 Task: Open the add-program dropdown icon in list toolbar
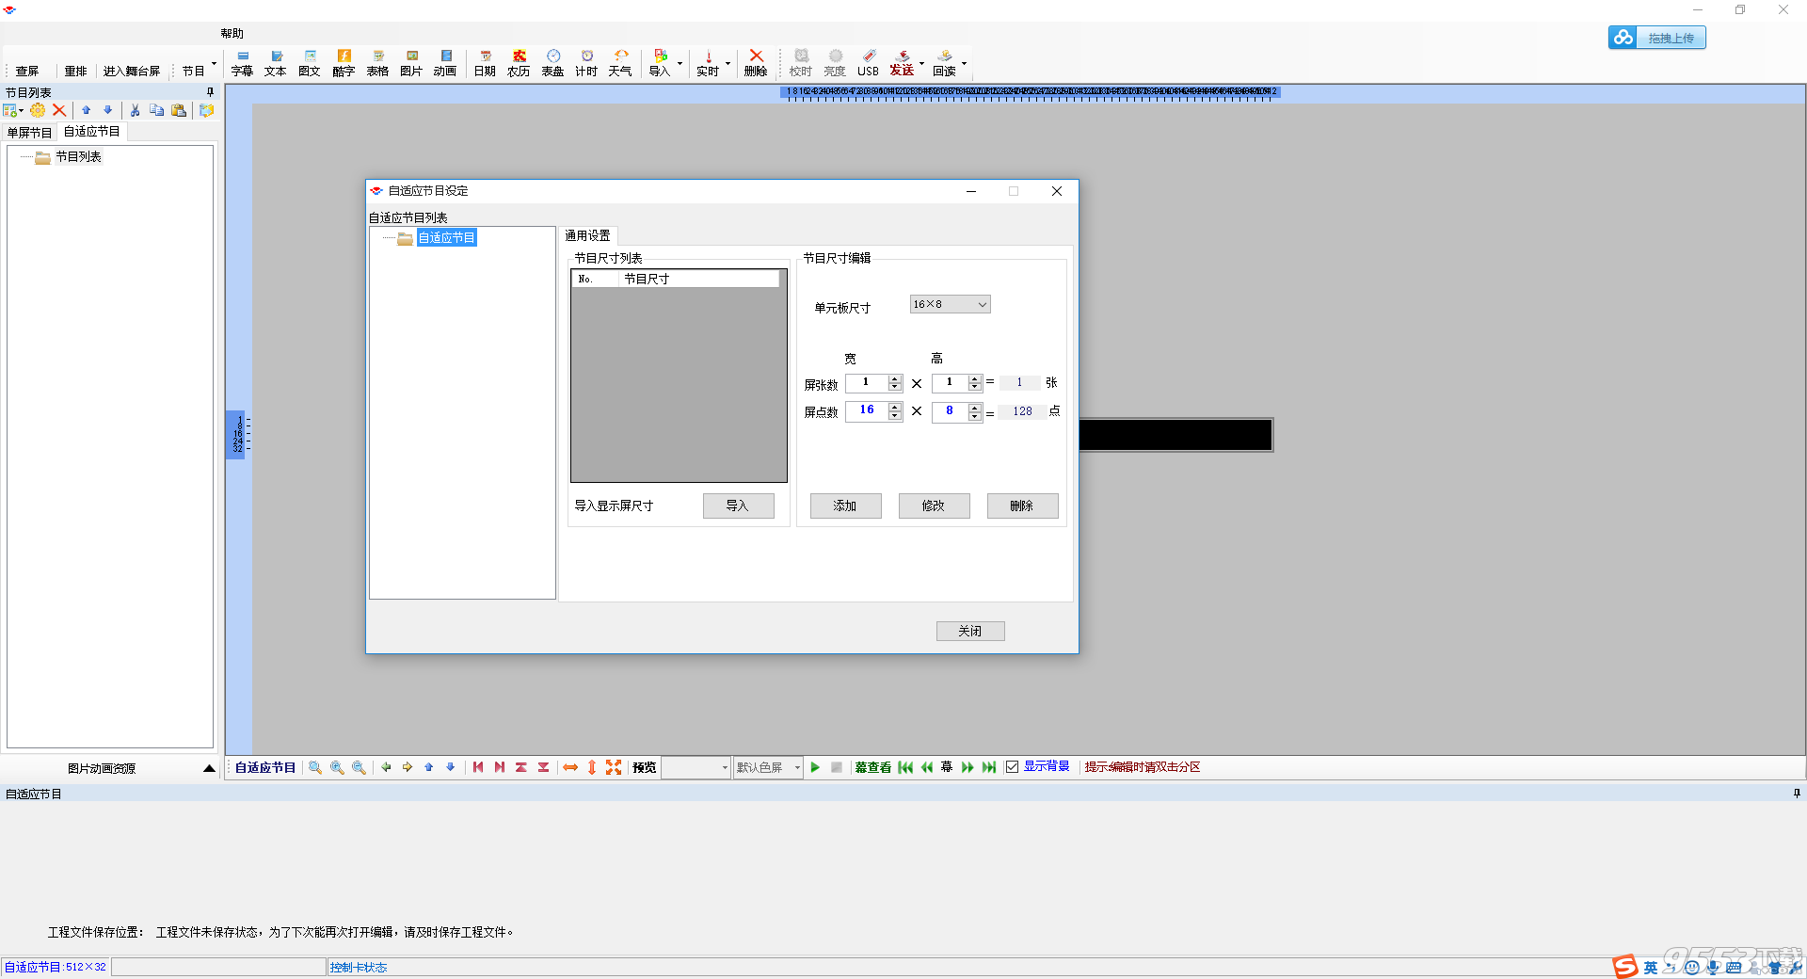click(13, 110)
